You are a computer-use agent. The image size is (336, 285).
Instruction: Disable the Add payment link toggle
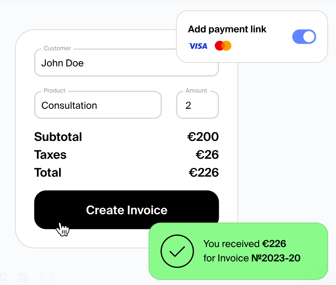pyautogui.click(x=304, y=37)
